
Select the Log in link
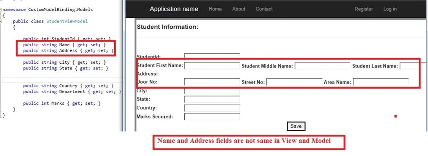390,9
